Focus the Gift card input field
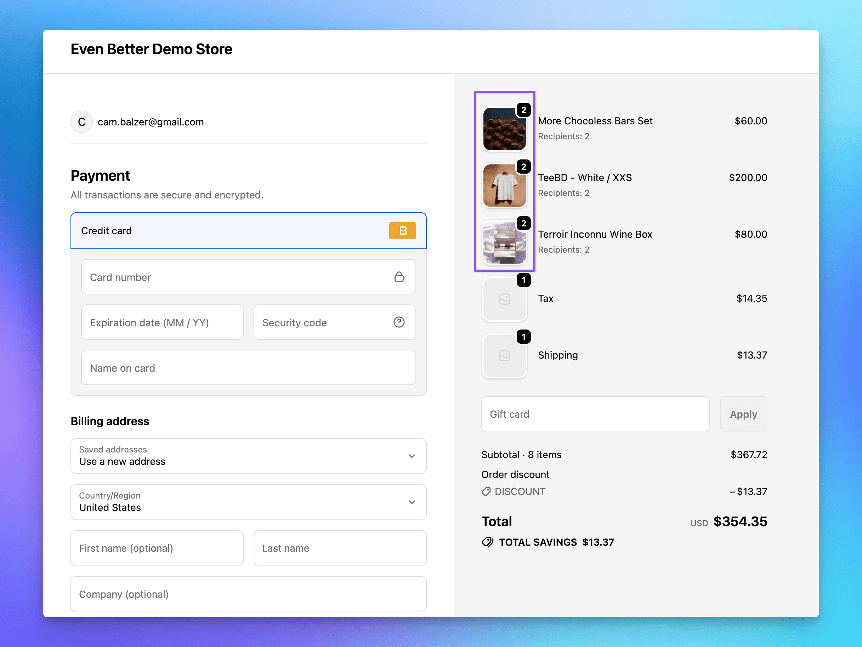Screen dimensions: 862x647 (595, 414)
